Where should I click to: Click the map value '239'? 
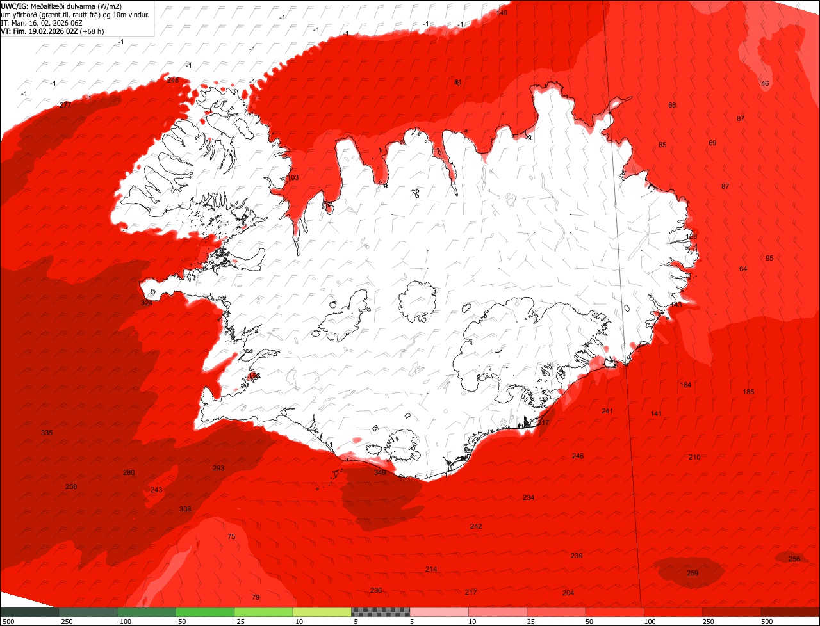click(577, 556)
